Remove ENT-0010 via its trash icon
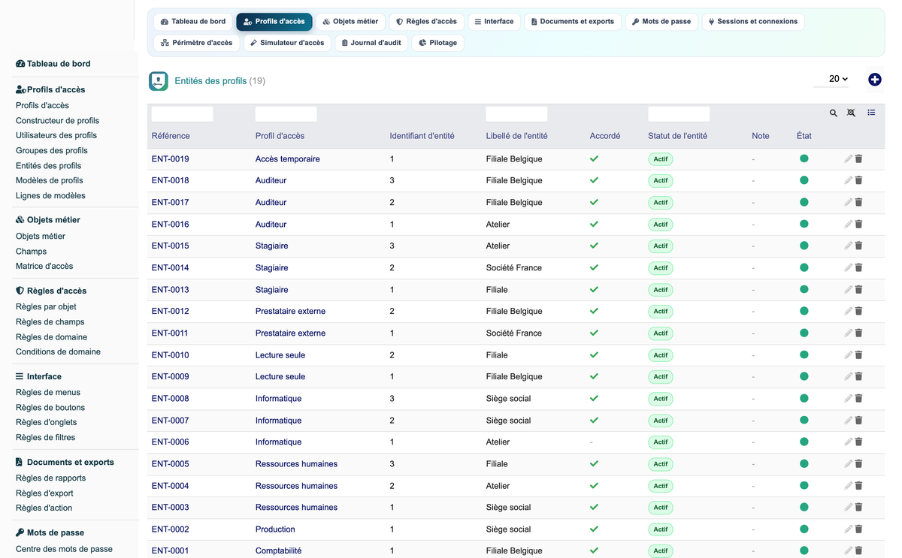Viewport: 902px width, 558px height. (858, 354)
